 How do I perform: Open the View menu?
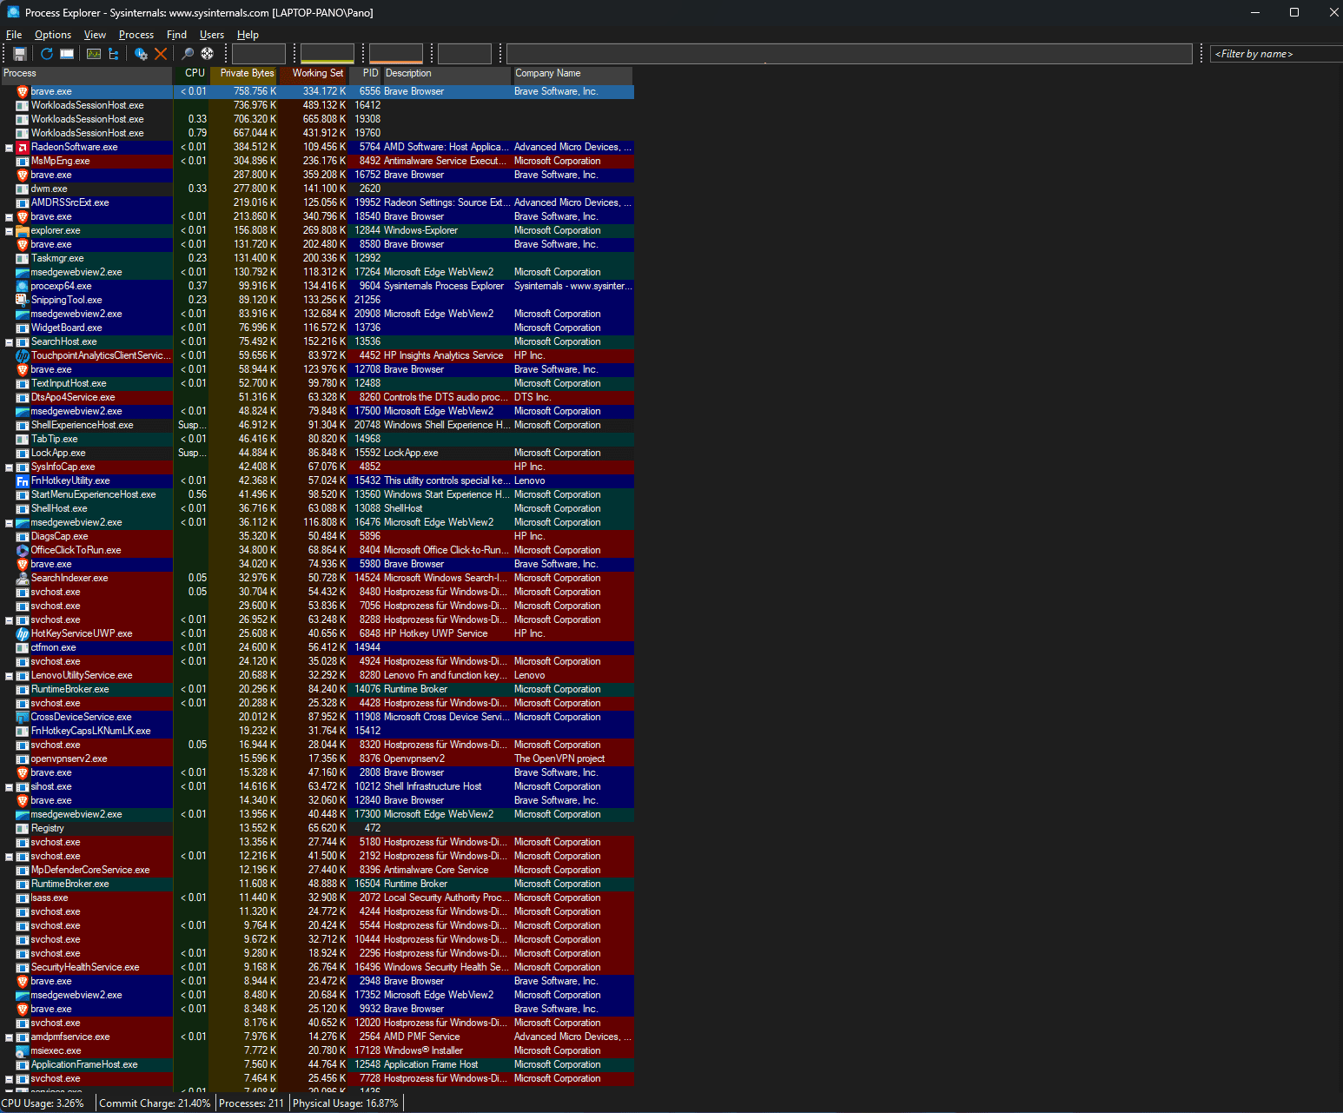click(x=95, y=35)
